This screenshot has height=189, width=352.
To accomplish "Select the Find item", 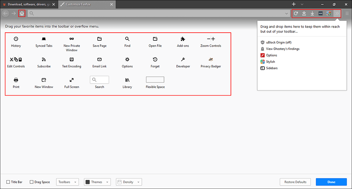I will click(127, 42).
